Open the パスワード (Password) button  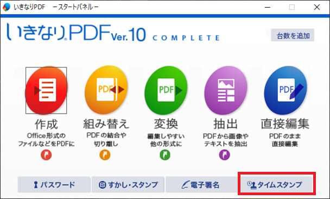[54, 185]
